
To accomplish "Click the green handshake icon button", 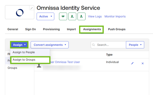I will [63, 16].
